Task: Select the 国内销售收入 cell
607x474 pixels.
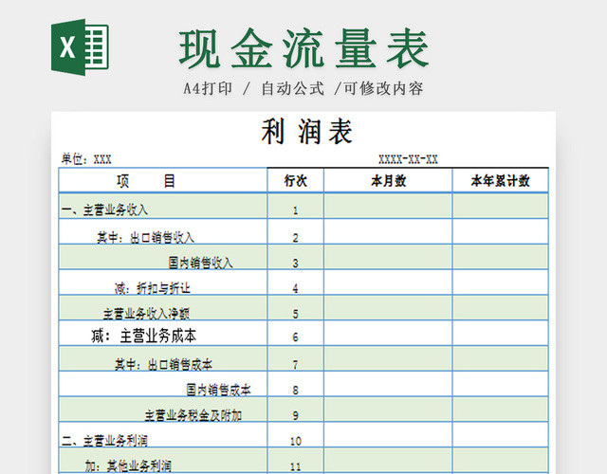Action: 200,263
